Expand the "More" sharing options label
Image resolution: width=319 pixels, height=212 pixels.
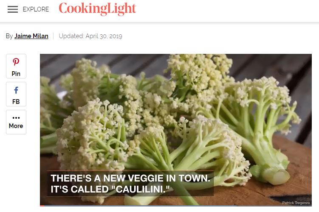(16, 126)
